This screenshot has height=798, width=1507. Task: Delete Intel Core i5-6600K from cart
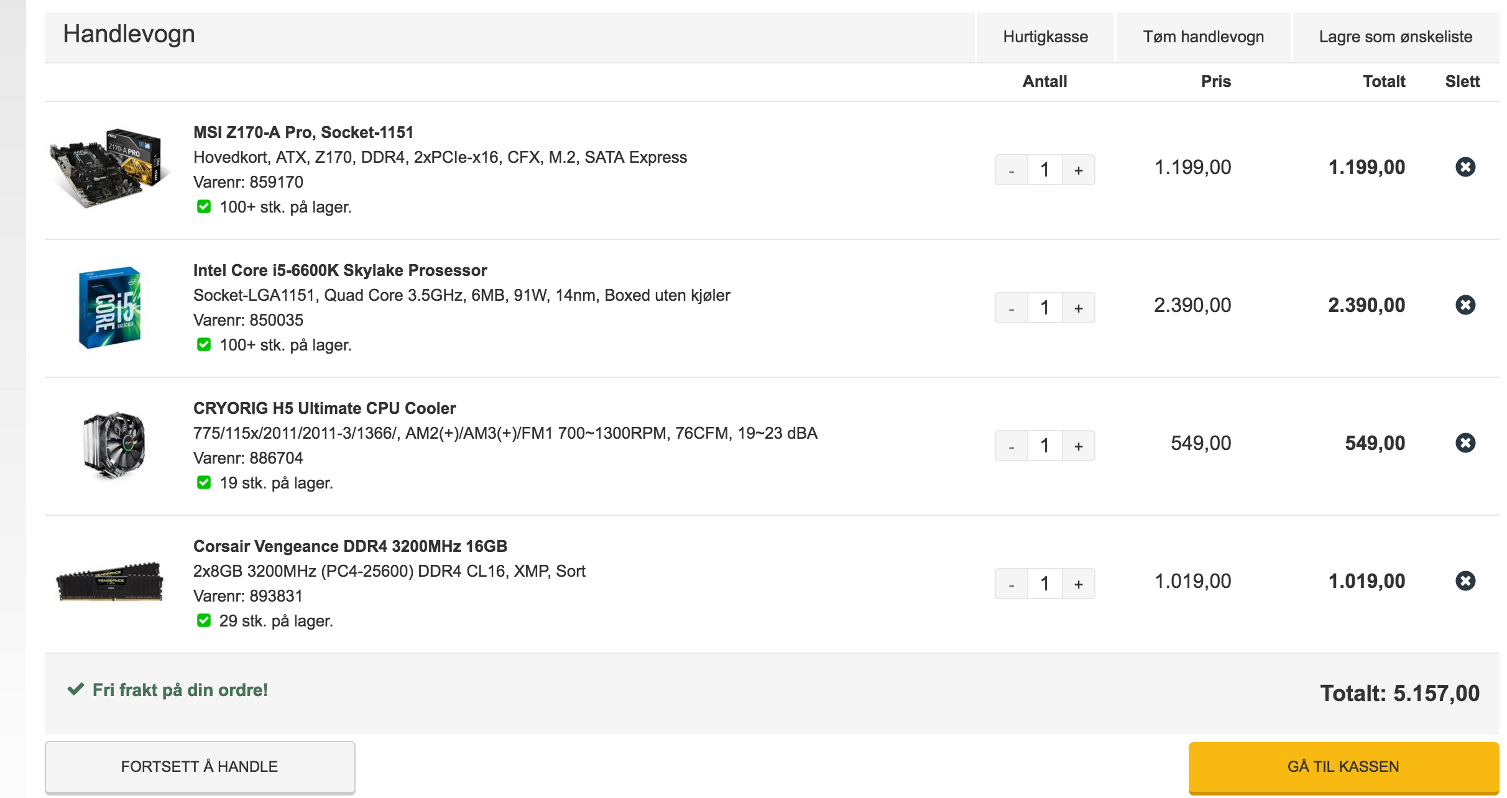click(x=1465, y=305)
